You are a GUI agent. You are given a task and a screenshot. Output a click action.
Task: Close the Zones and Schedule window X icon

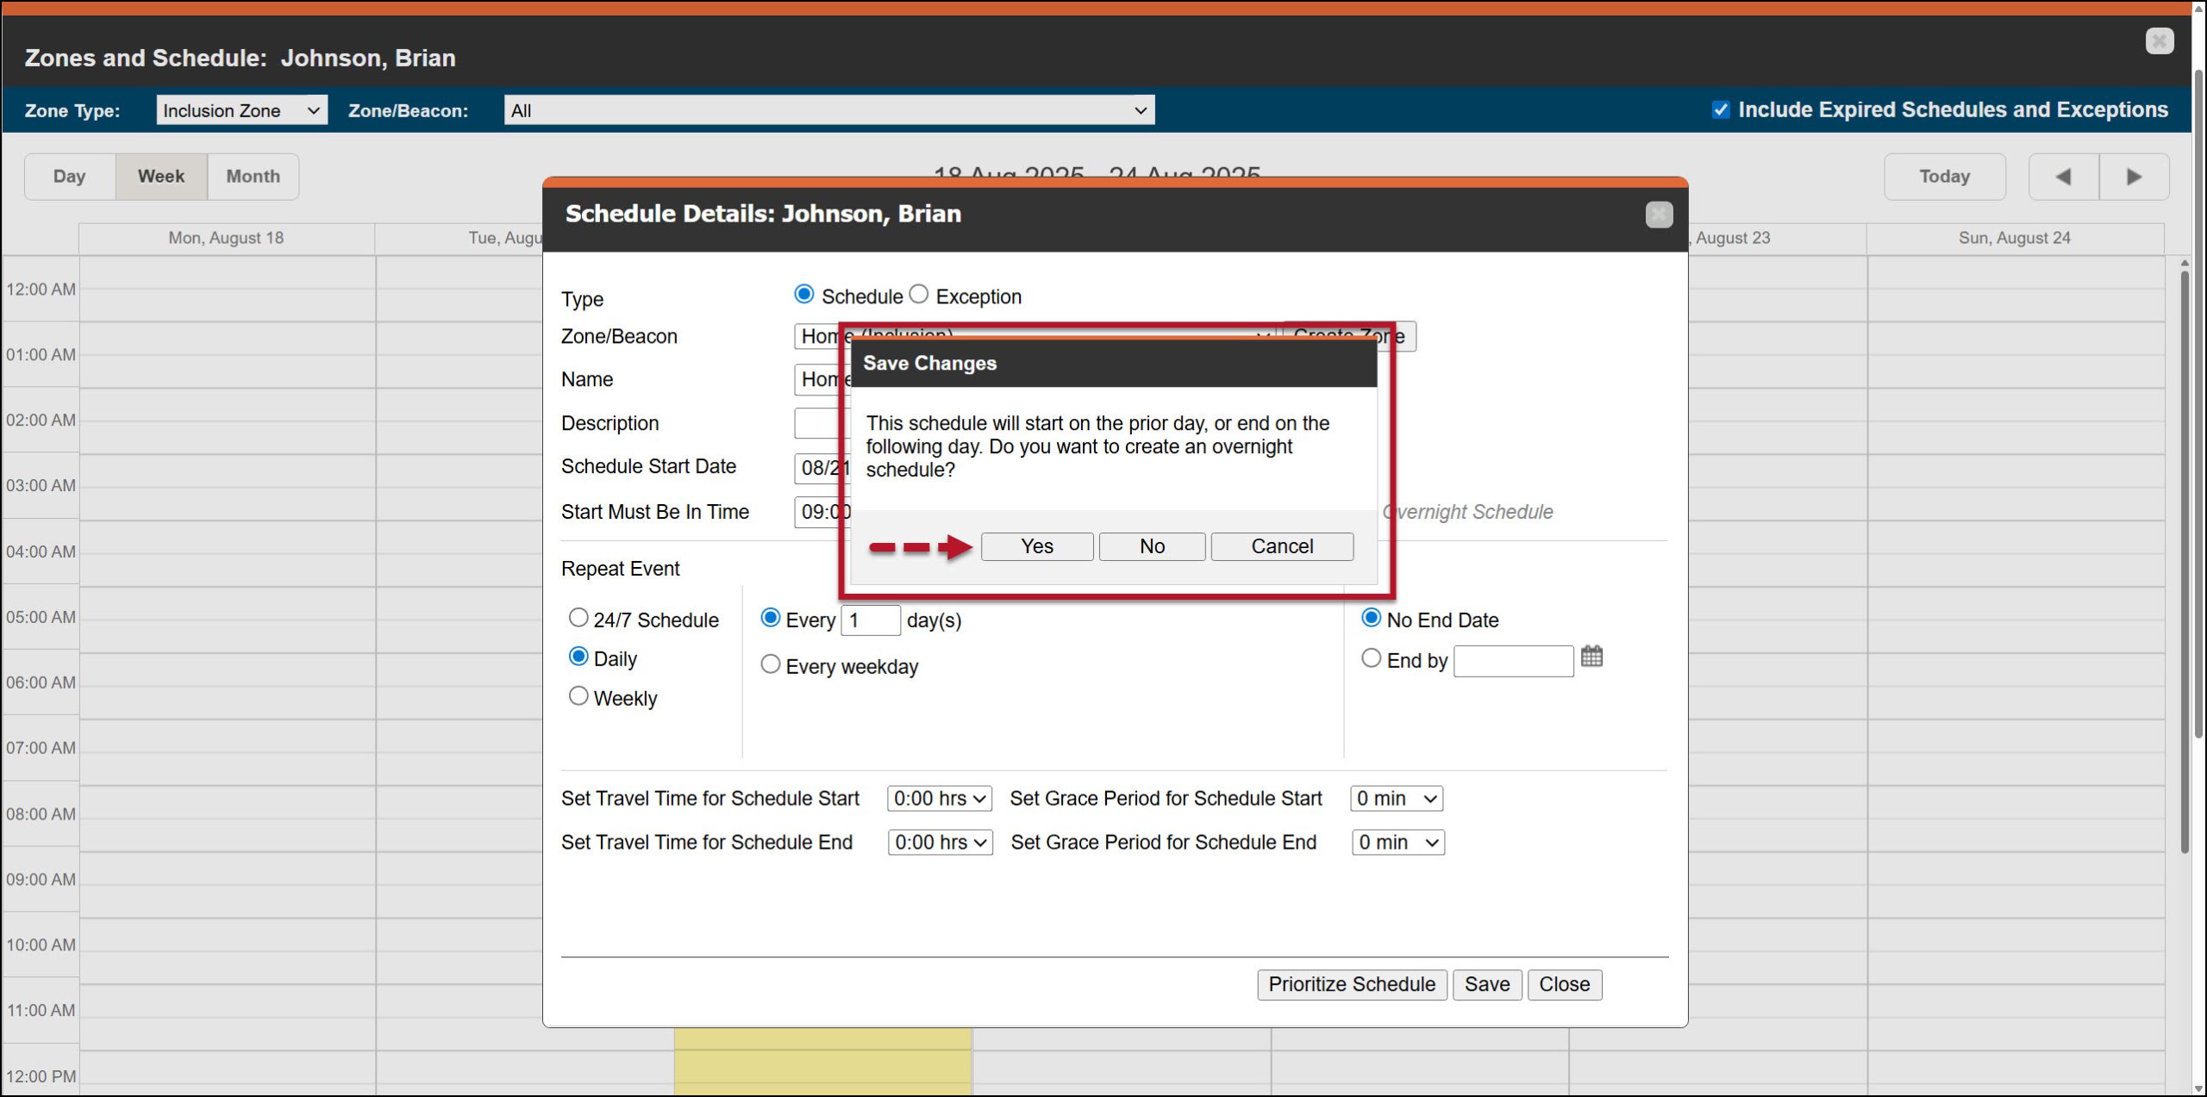tap(2160, 41)
